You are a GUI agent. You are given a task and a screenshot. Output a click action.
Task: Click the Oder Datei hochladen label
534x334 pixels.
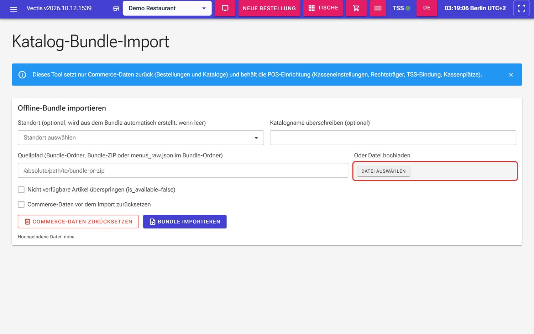click(x=382, y=156)
